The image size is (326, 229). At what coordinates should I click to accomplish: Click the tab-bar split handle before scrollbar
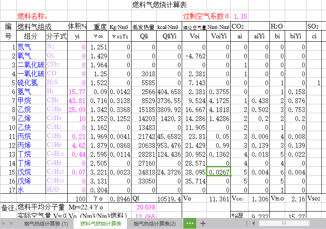point(247,223)
